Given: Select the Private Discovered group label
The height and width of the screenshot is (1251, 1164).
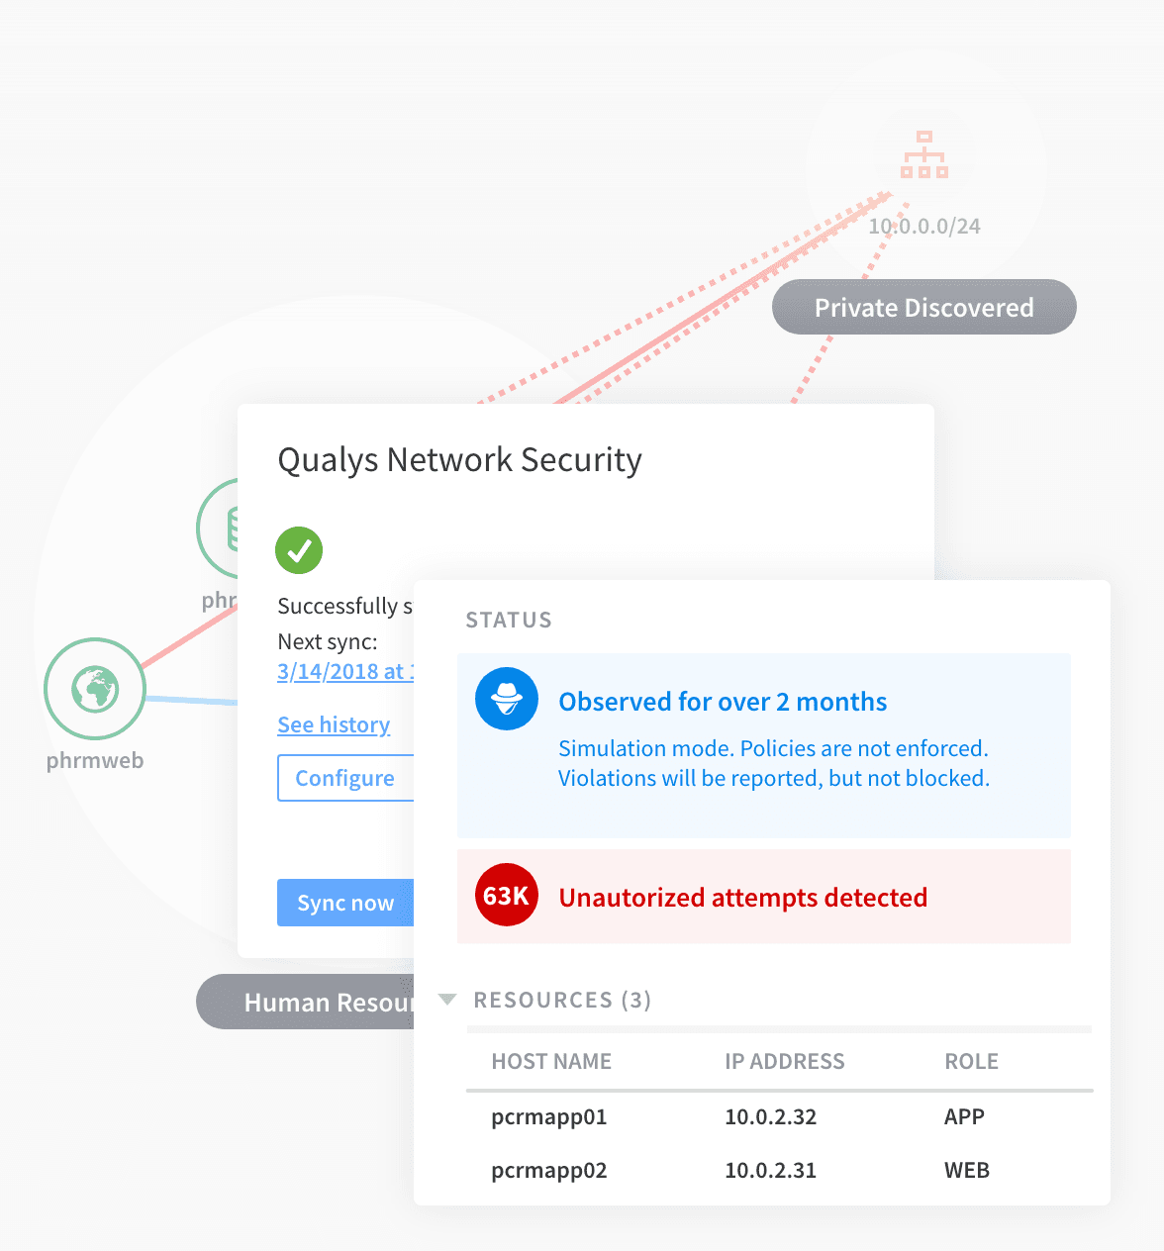Looking at the screenshot, I should [924, 307].
